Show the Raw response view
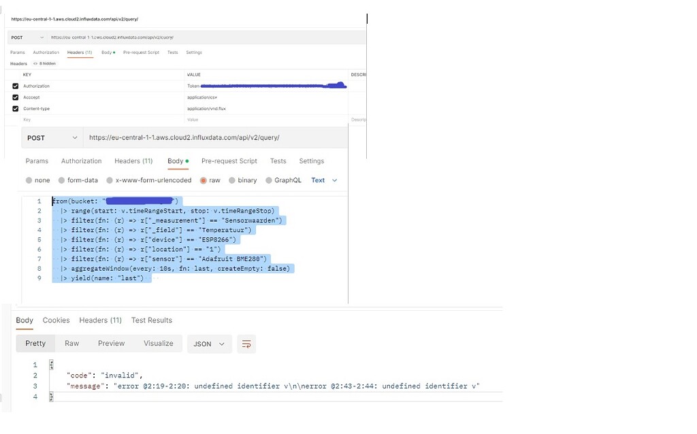 (71, 344)
